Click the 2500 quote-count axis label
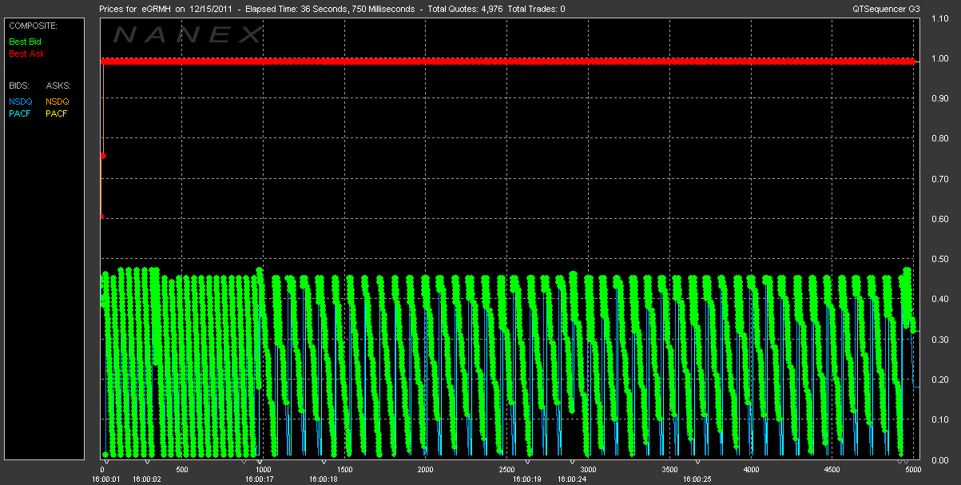 pos(507,470)
